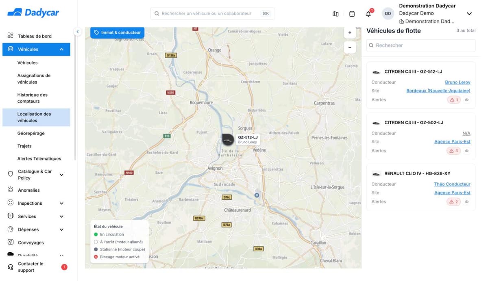Open Agence Paris-Est link for HG-836-XY
The image size is (488, 281).
[452, 192]
